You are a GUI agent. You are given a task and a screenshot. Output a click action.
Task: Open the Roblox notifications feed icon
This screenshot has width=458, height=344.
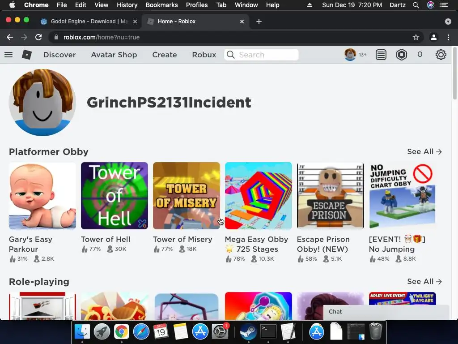pos(381,55)
